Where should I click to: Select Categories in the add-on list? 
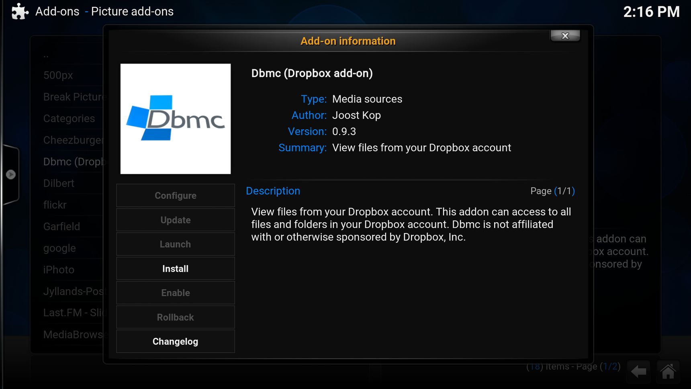pyautogui.click(x=69, y=119)
